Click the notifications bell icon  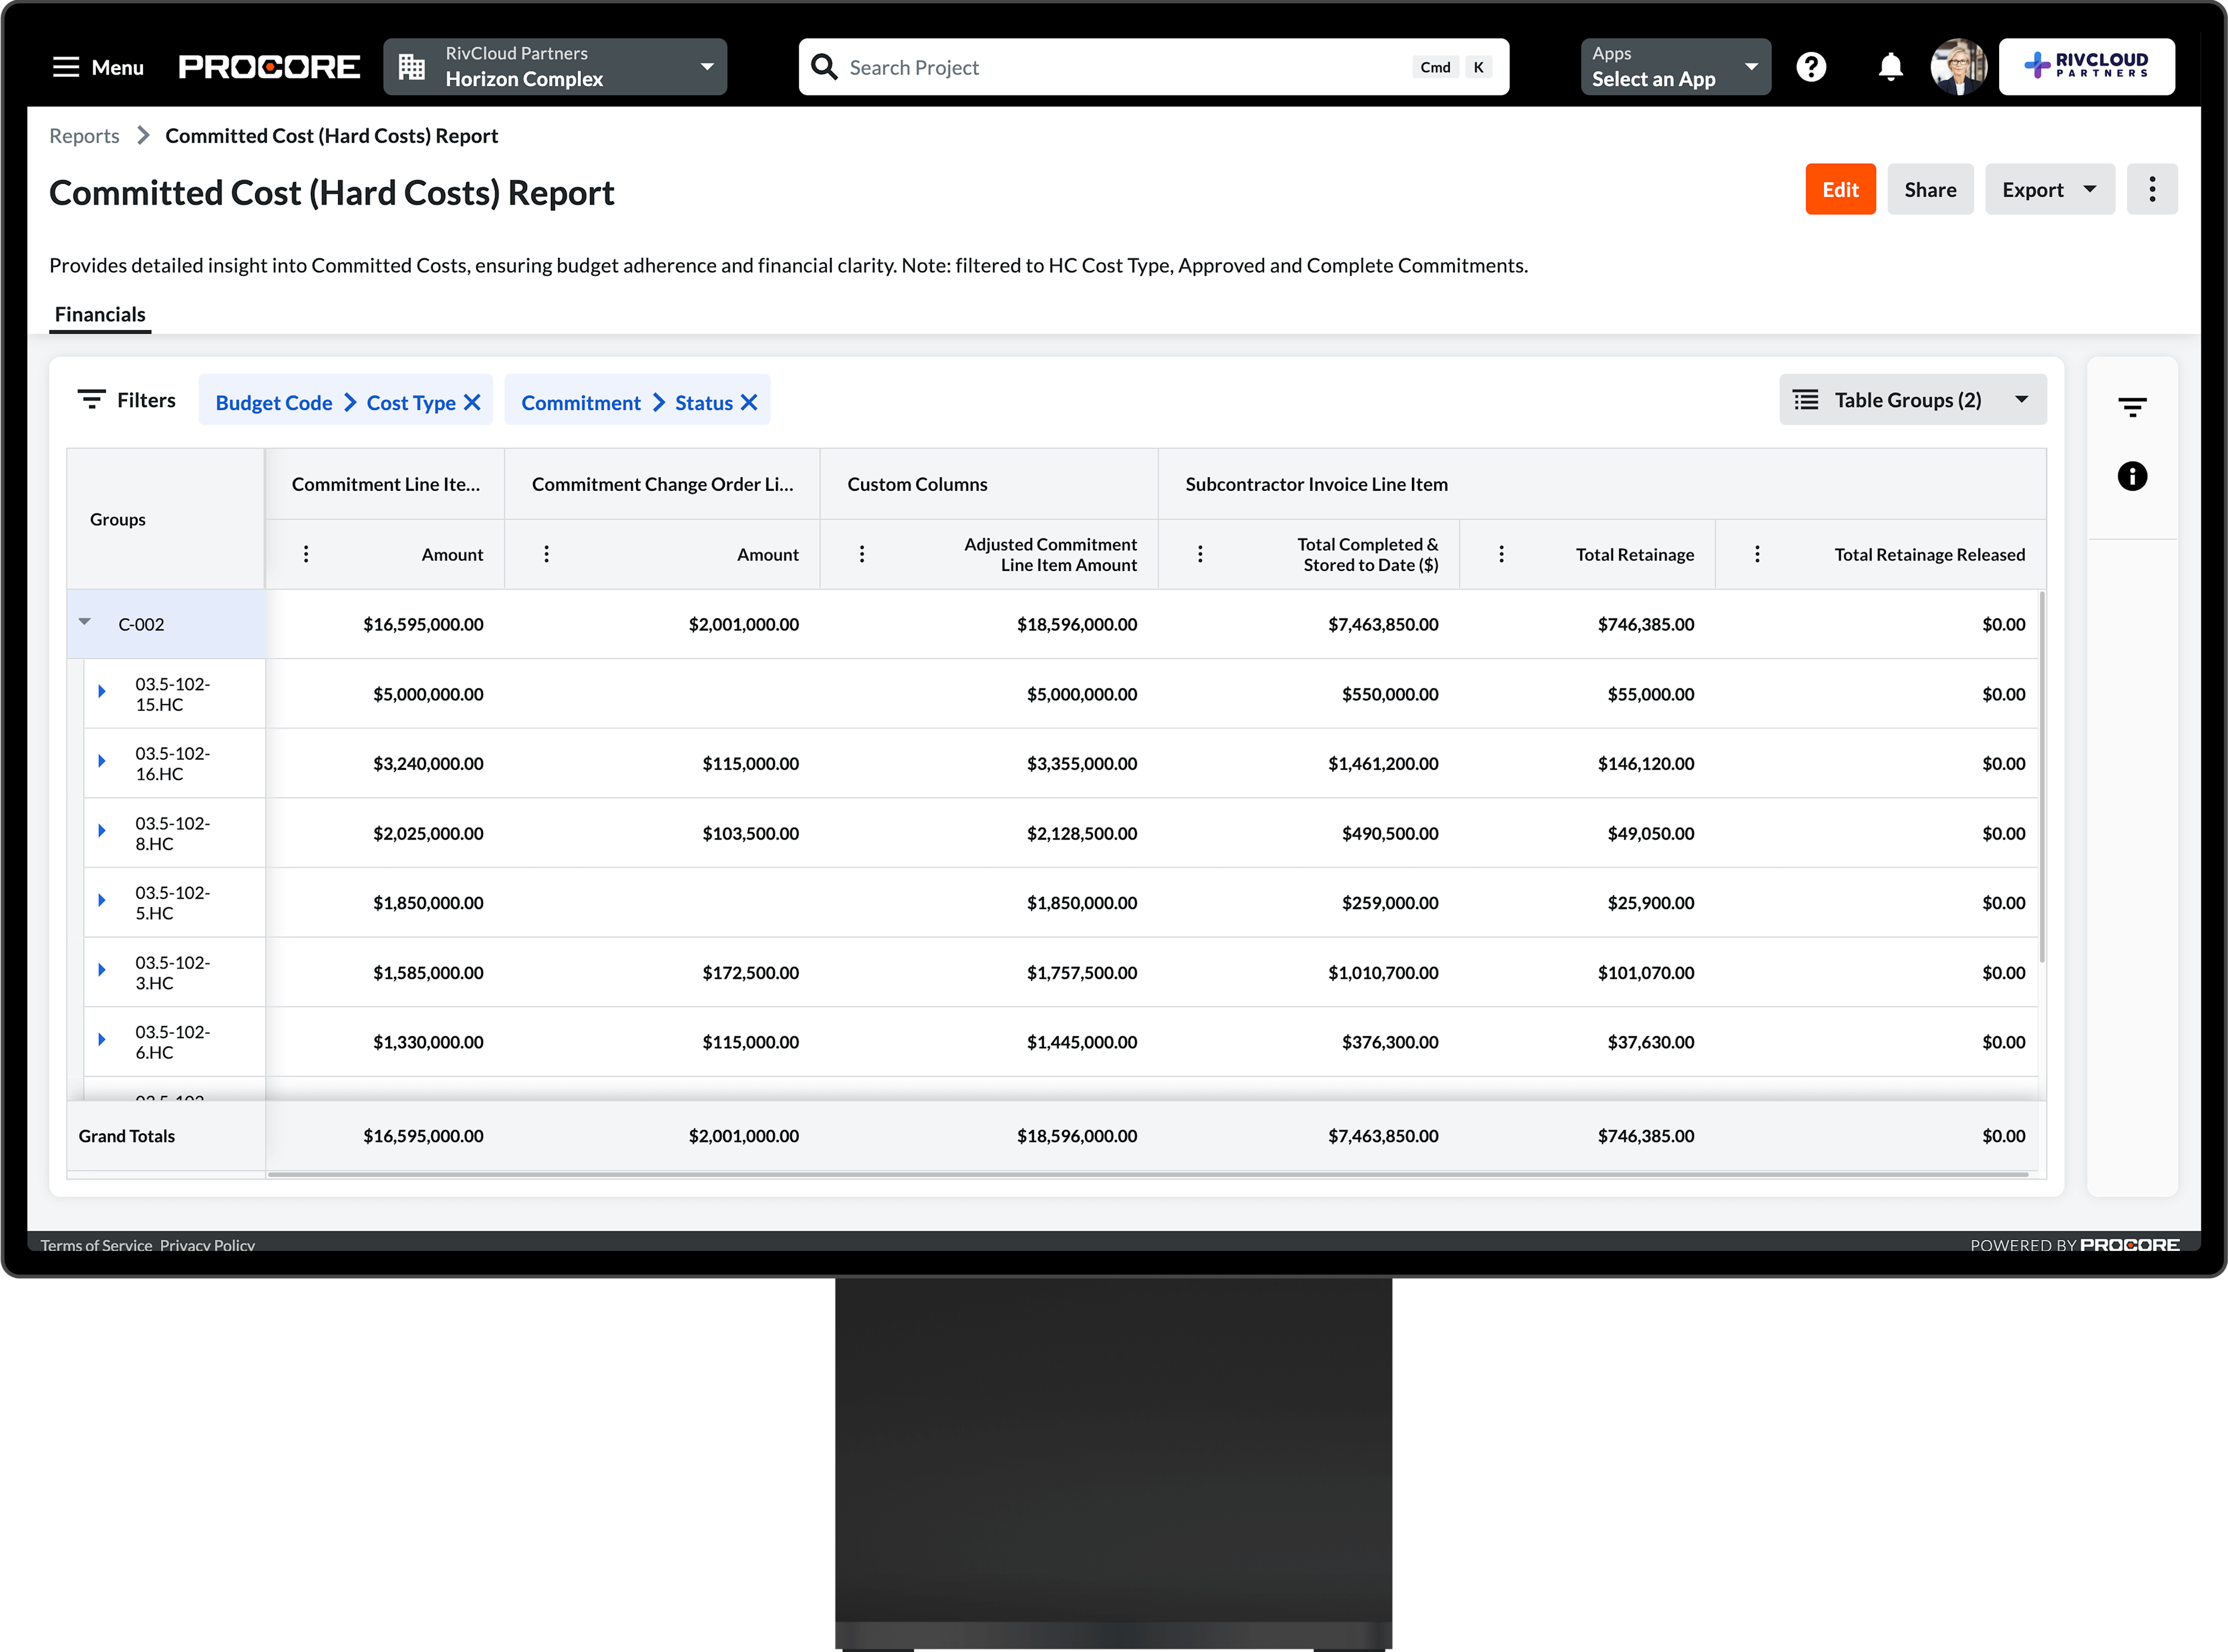click(1889, 67)
